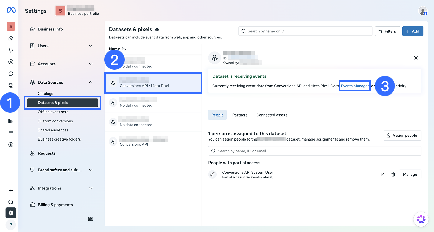Click the red S portfolio icon in left rail
Image resolution: width=434 pixels, height=232 pixels.
(x=11, y=26)
